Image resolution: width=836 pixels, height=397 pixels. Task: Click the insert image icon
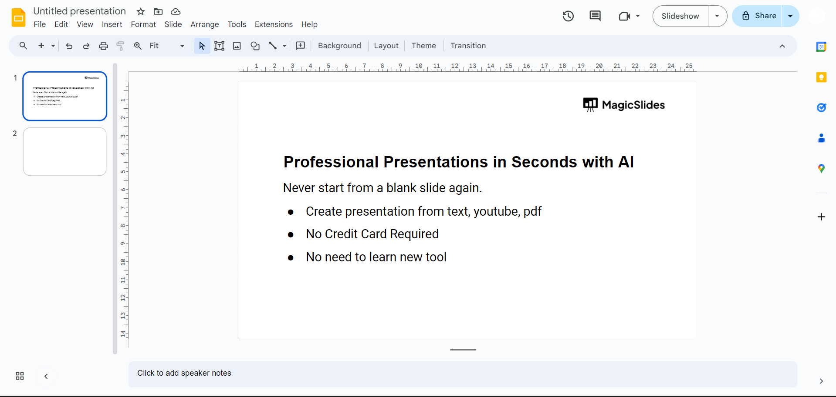tap(237, 46)
